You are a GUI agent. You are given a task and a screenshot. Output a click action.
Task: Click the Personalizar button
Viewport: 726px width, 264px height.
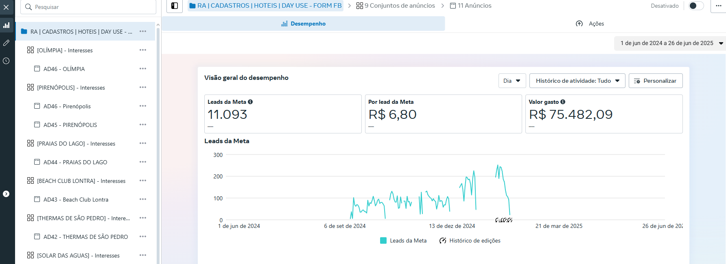(655, 81)
